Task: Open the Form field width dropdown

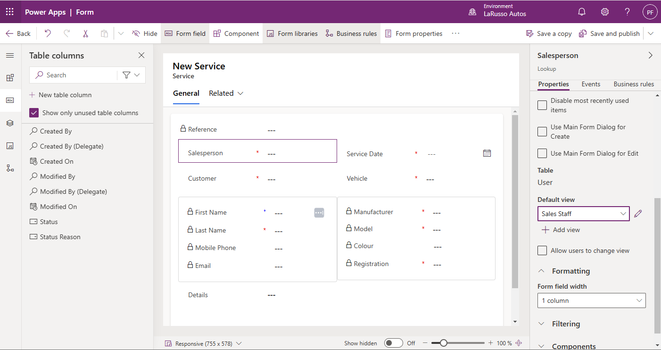Action: 591,300
